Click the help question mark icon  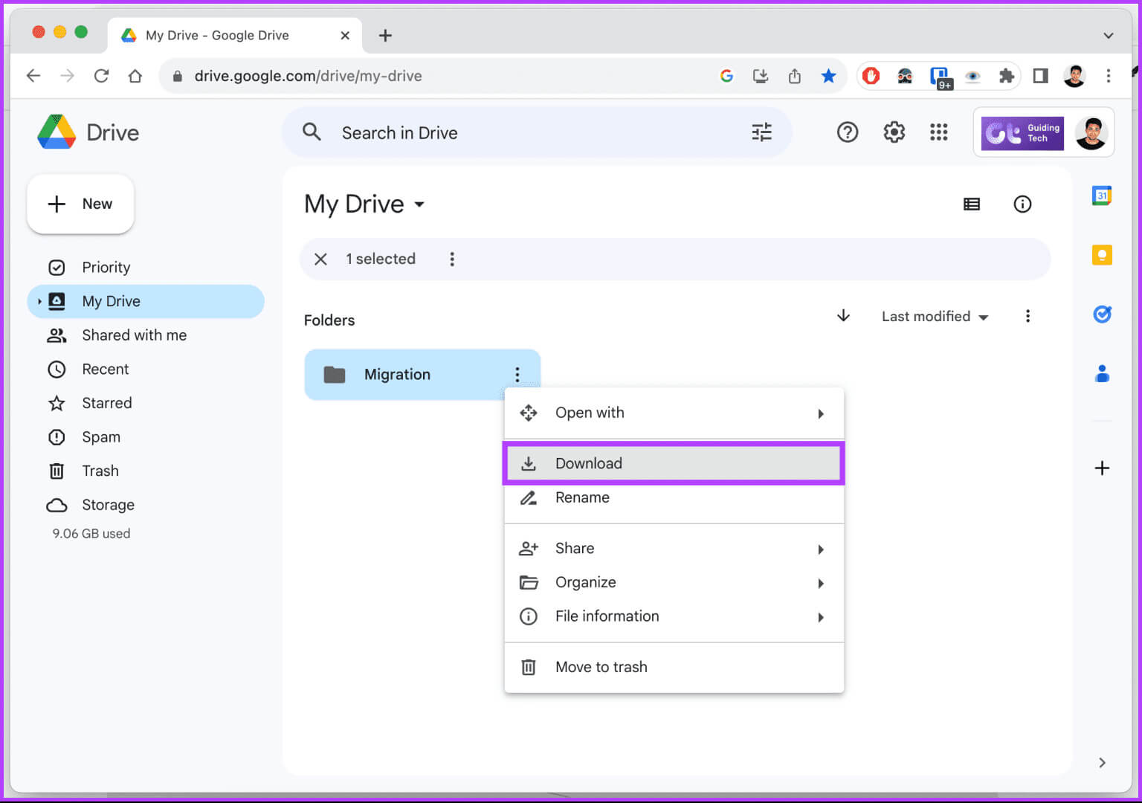tap(847, 132)
